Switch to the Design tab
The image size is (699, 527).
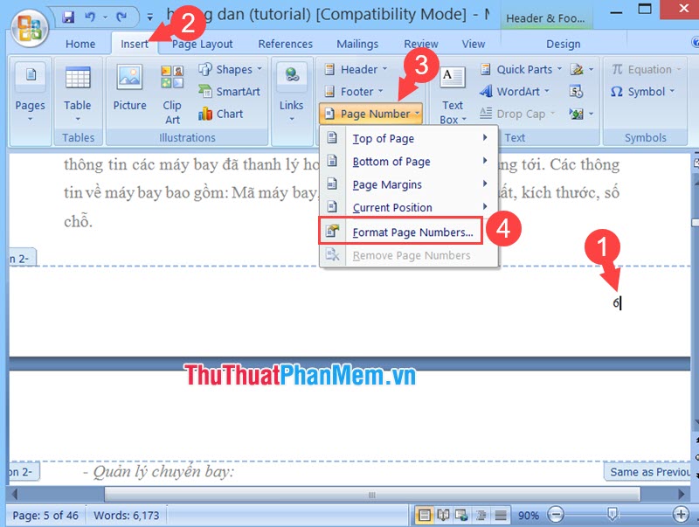coord(563,43)
